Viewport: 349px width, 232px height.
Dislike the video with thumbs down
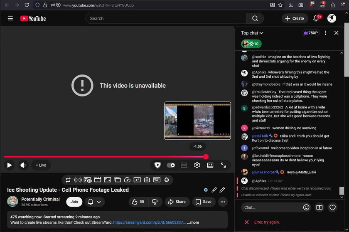[x=155, y=202]
